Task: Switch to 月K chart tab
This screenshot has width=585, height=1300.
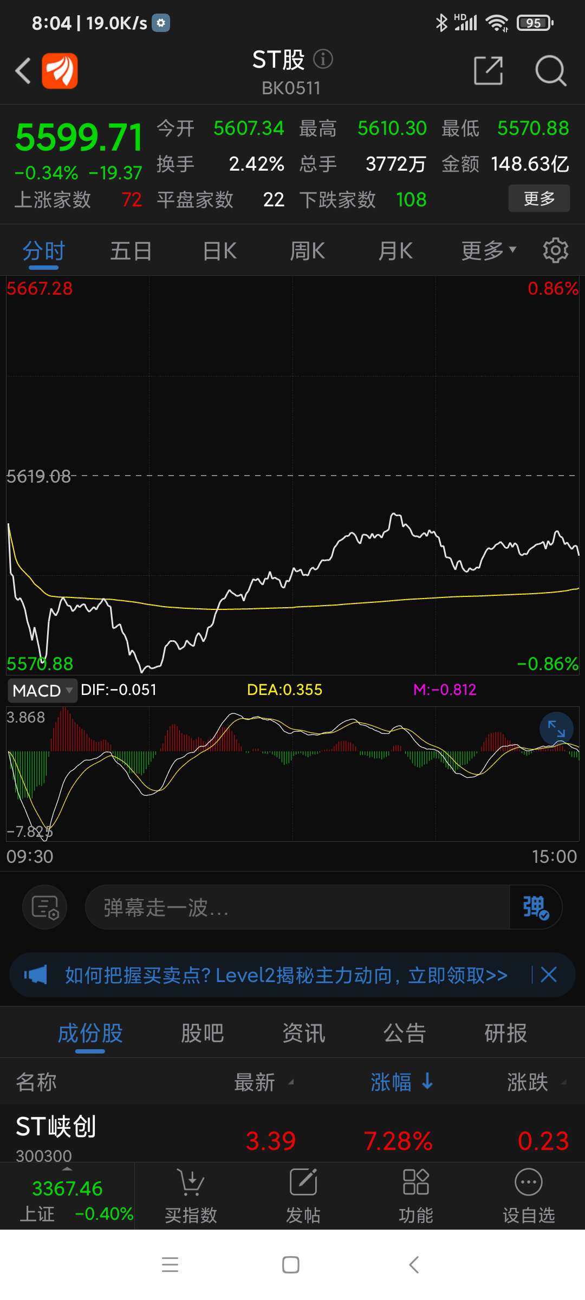Action: (395, 251)
